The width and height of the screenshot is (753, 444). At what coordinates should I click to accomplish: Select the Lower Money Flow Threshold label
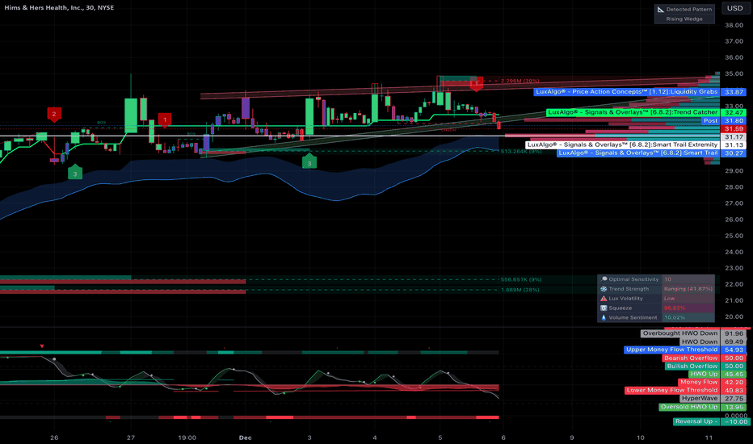(x=672, y=390)
